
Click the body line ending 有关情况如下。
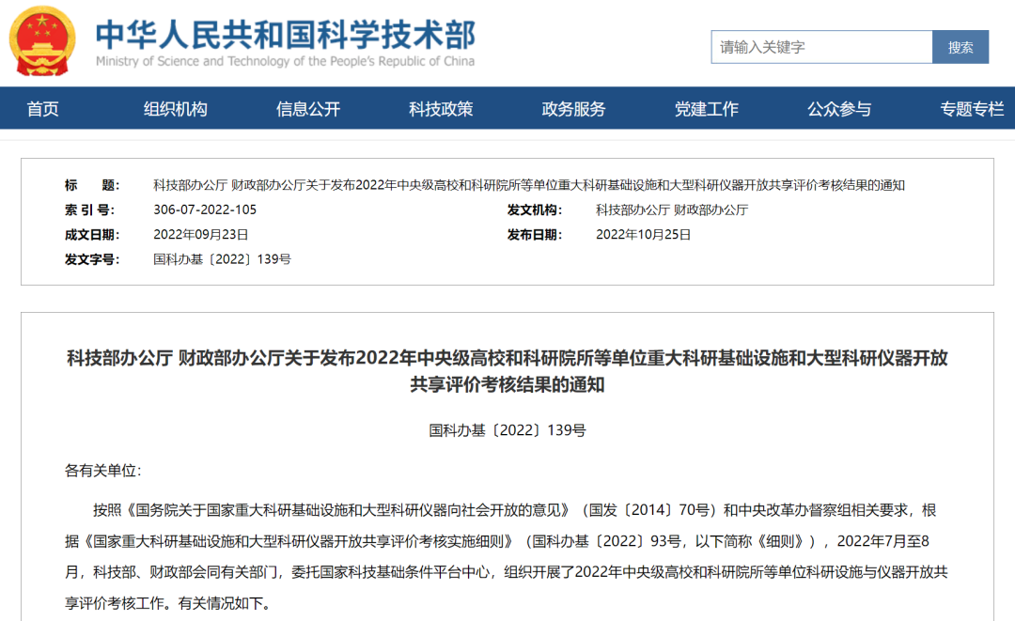tap(167, 603)
